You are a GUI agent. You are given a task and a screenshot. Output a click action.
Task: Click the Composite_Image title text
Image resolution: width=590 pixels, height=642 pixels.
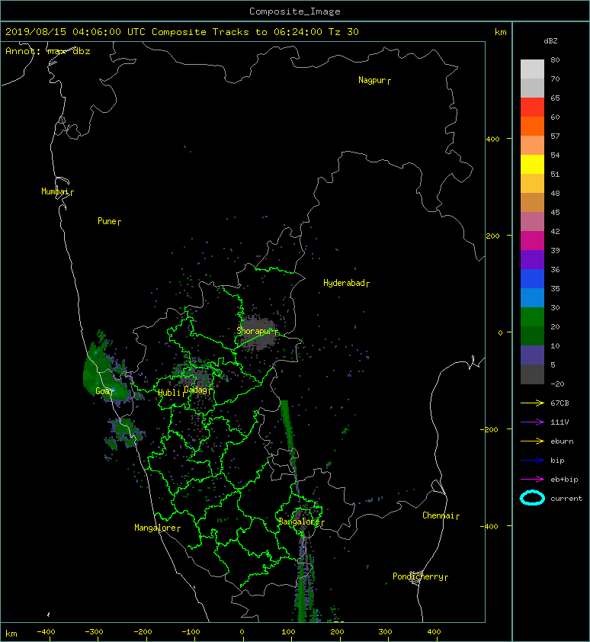(295, 11)
